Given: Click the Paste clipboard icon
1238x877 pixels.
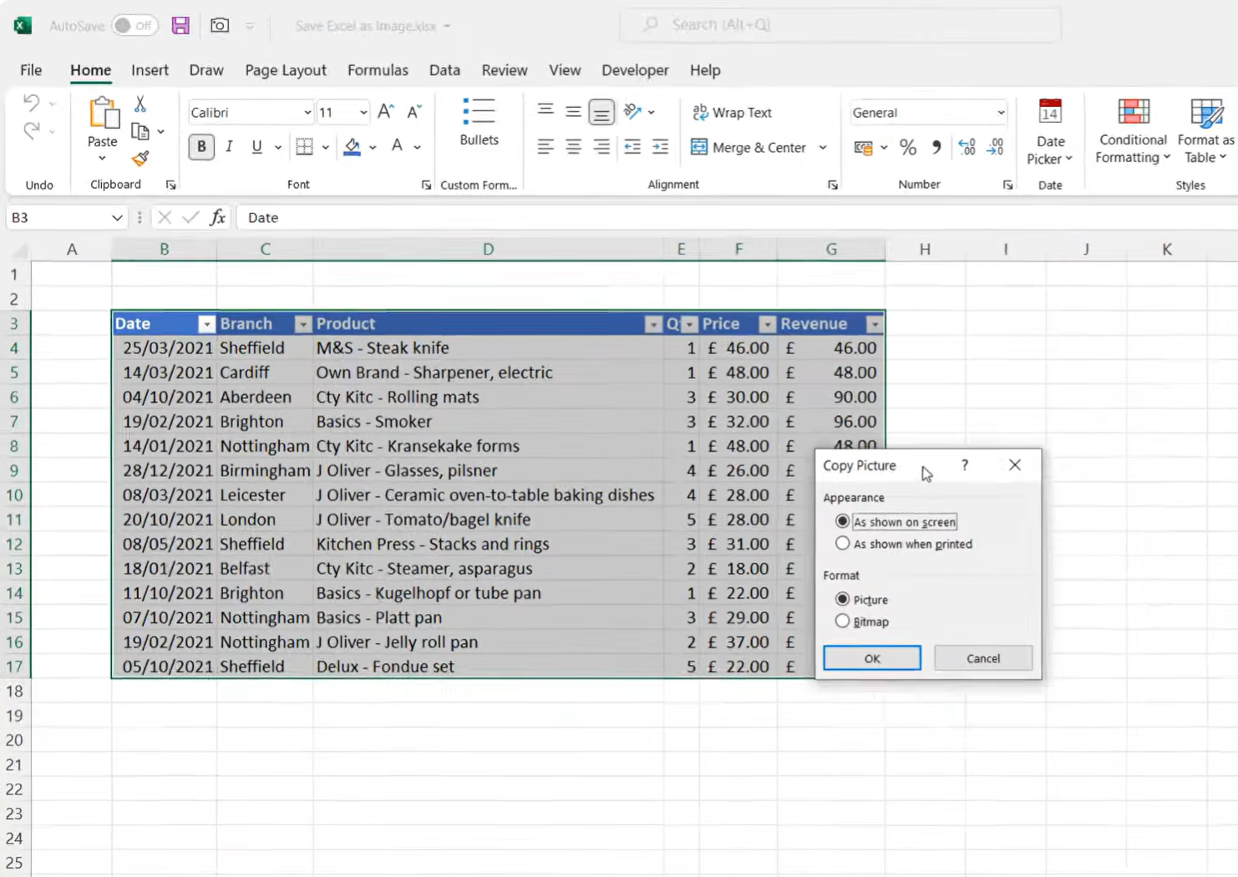Looking at the screenshot, I should click(x=103, y=113).
